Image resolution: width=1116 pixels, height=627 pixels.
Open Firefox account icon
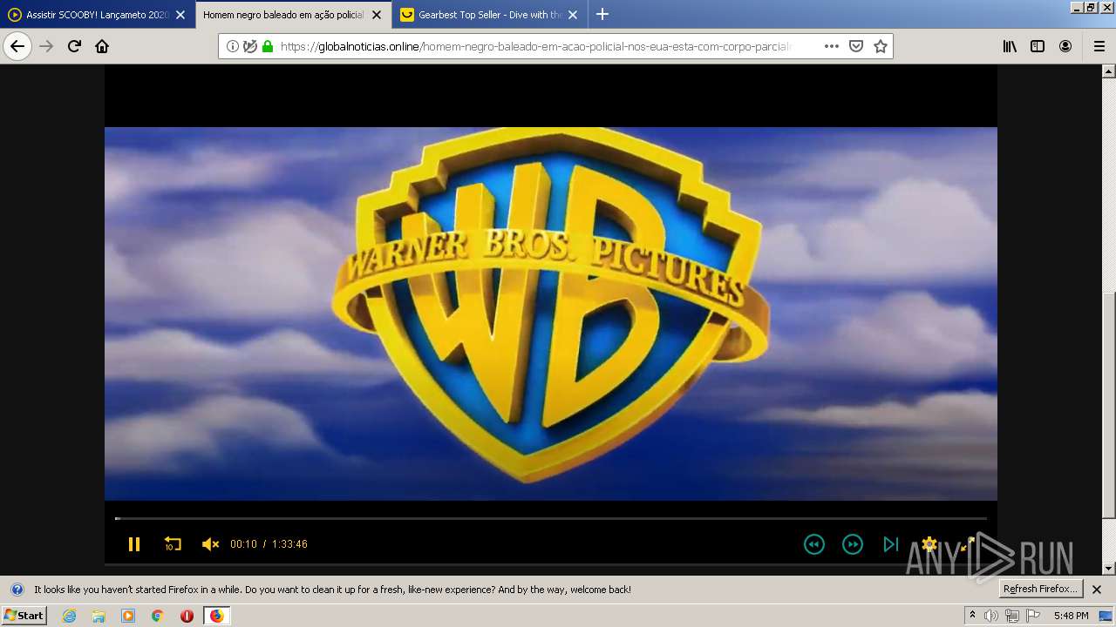point(1065,46)
